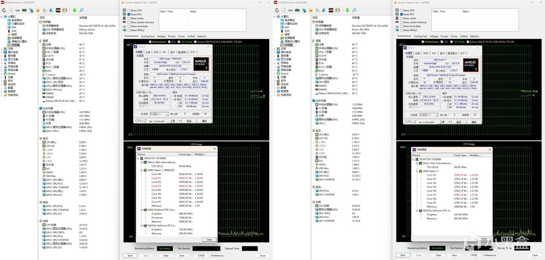The image size is (545, 260).
Task: Enable Stress CPU checkbox in left stability test
Action: [x=129, y=10]
